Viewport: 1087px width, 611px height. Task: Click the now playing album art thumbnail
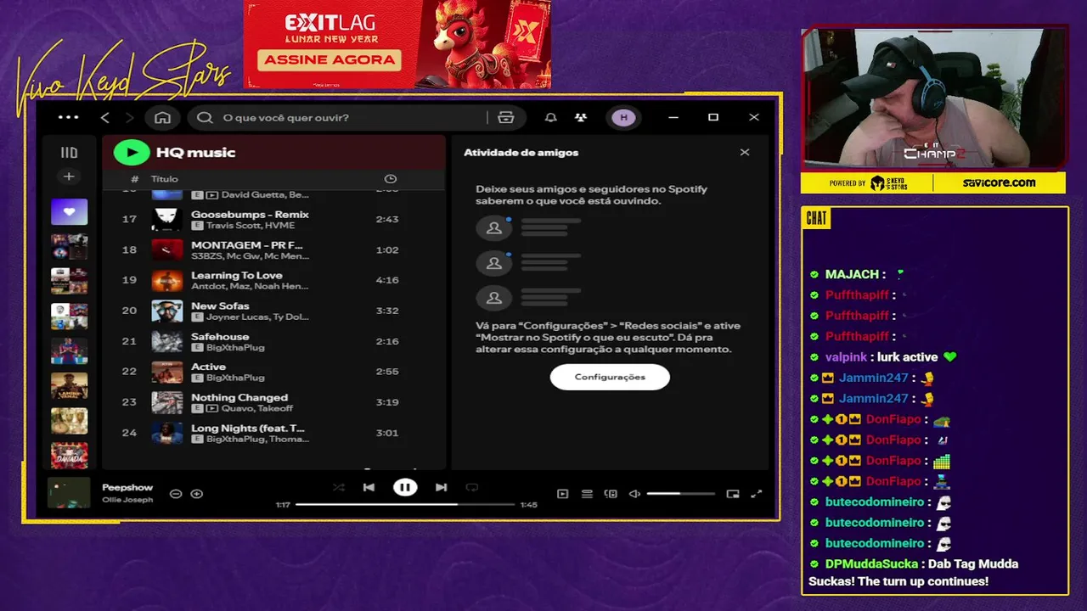(x=69, y=493)
